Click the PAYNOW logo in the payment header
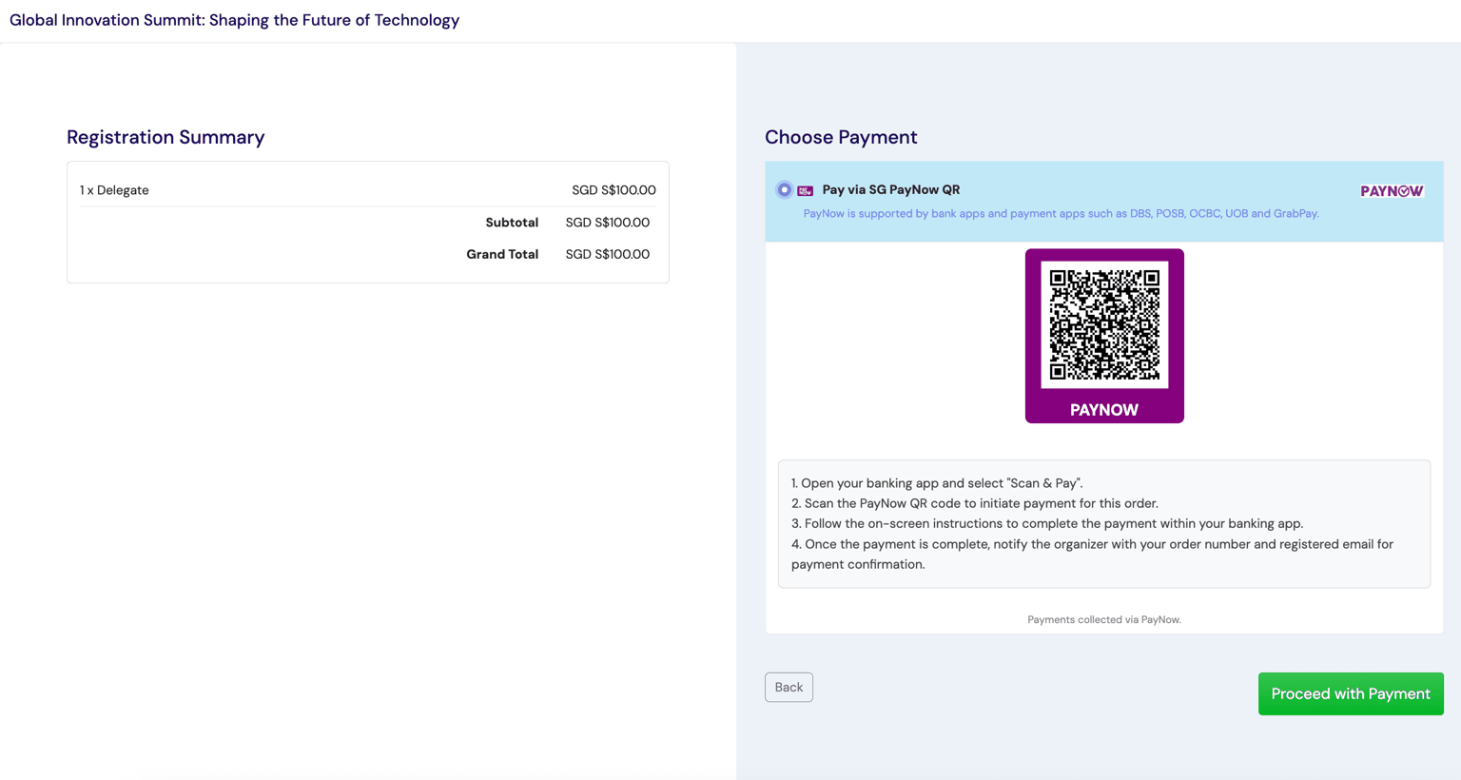This screenshot has width=1461, height=780. click(1392, 191)
